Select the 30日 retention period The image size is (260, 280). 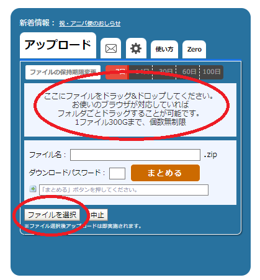[x=164, y=72]
